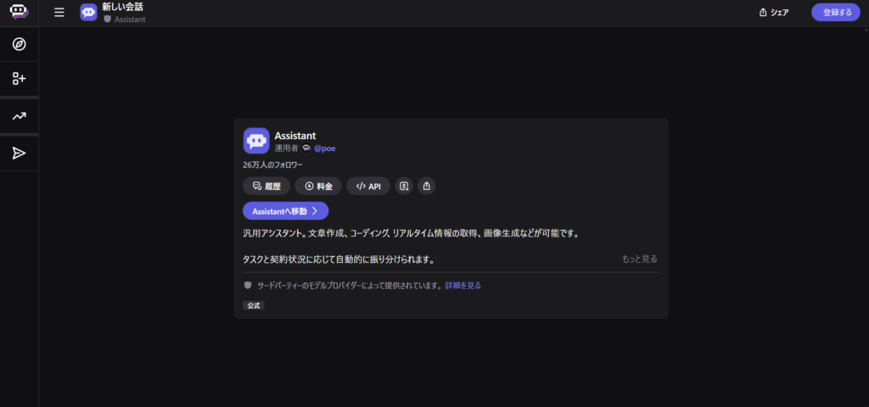Click the large Assistant bot avatar in card

(x=256, y=141)
